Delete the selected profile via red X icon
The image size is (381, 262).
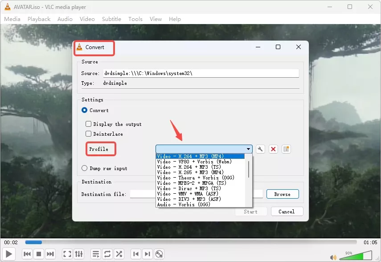tap(273, 149)
